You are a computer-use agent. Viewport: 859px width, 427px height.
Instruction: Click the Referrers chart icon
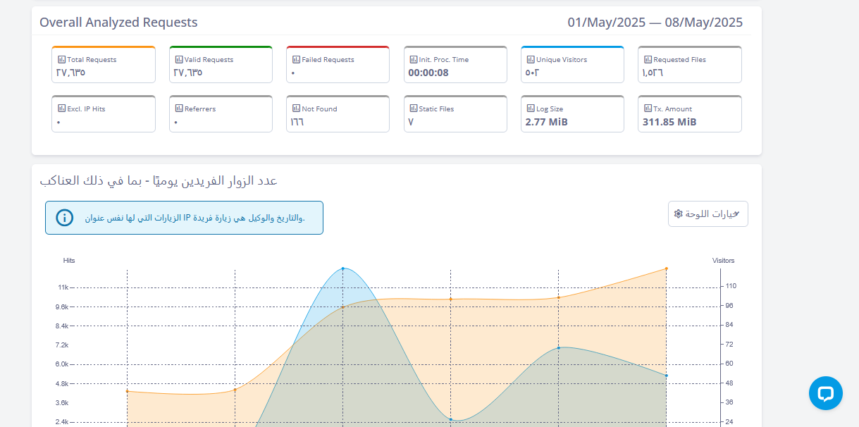[x=179, y=109]
